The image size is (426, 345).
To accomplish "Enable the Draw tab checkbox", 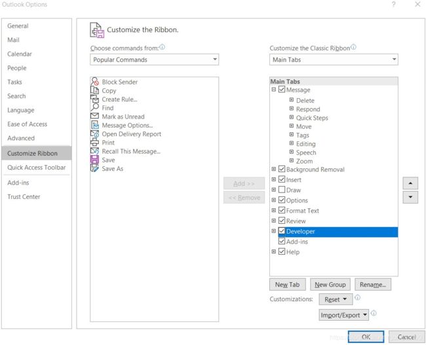I will click(282, 190).
